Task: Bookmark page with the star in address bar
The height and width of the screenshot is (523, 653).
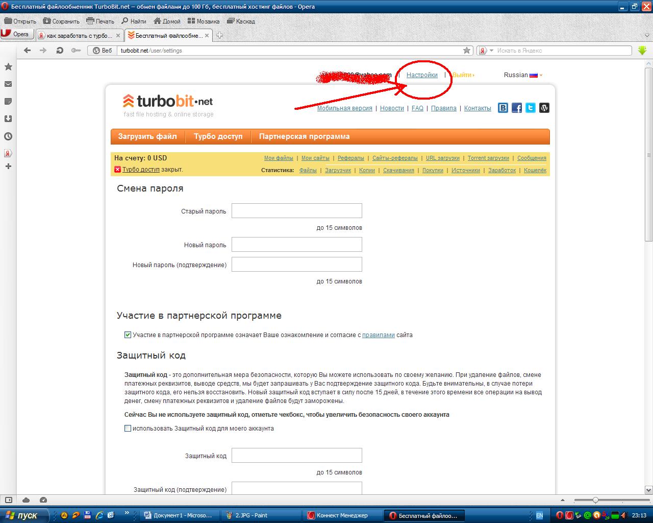Action: (467, 51)
